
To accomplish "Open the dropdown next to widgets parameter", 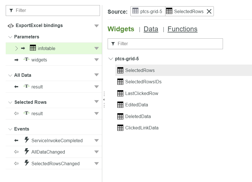I will pos(96,59).
